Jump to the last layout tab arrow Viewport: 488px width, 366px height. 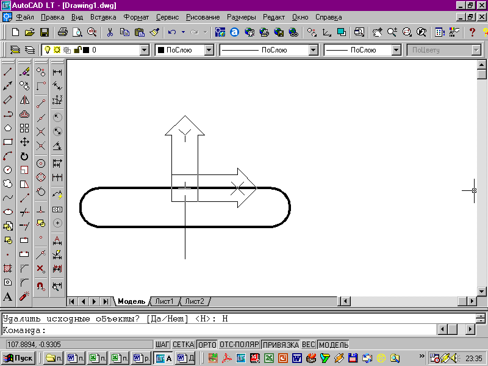coord(106,301)
